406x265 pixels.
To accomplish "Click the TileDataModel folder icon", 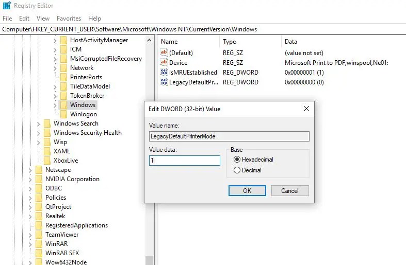I will (63, 86).
